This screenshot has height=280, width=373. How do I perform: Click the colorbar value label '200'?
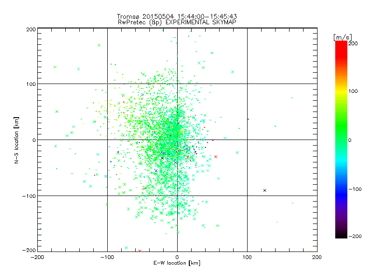coord(353,43)
